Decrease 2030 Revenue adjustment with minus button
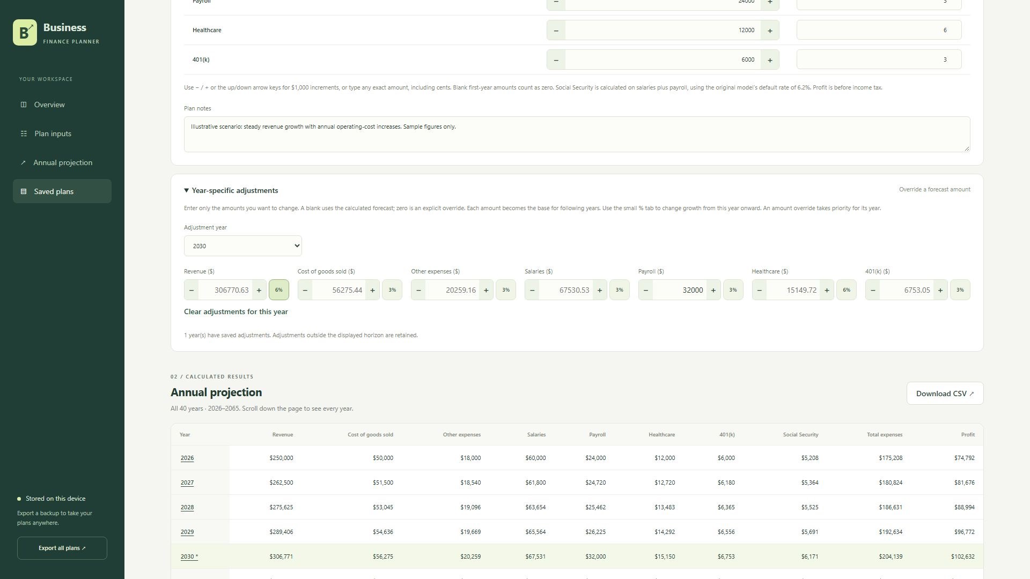This screenshot has height=579, width=1030. point(192,290)
